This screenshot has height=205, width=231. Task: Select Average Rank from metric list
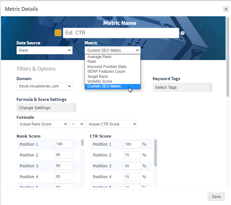point(99,57)
